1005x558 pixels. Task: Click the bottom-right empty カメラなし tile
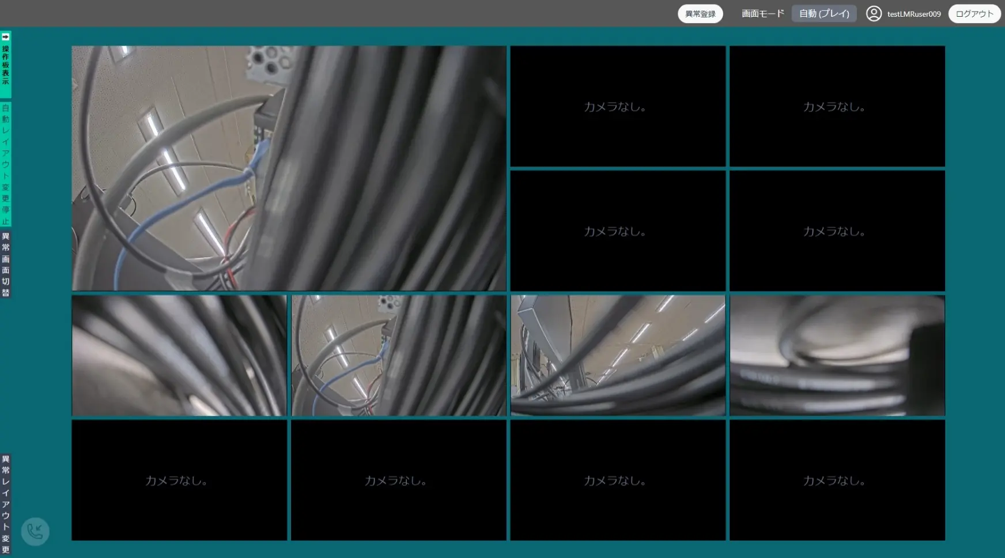coord(837,480)
